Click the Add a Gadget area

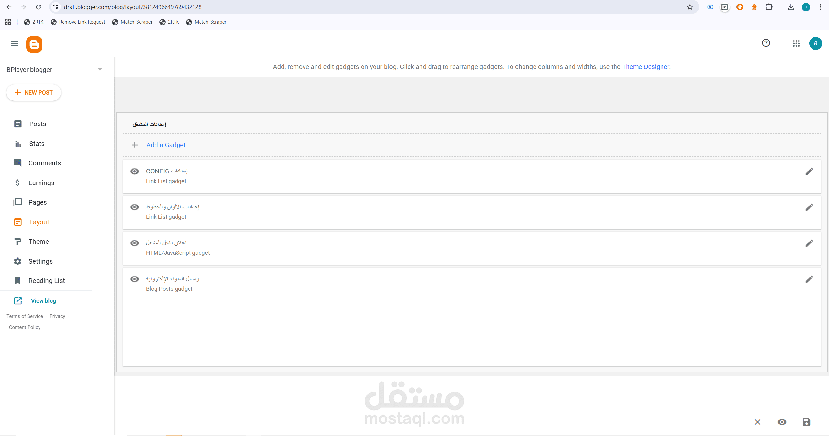coord(166,145)
